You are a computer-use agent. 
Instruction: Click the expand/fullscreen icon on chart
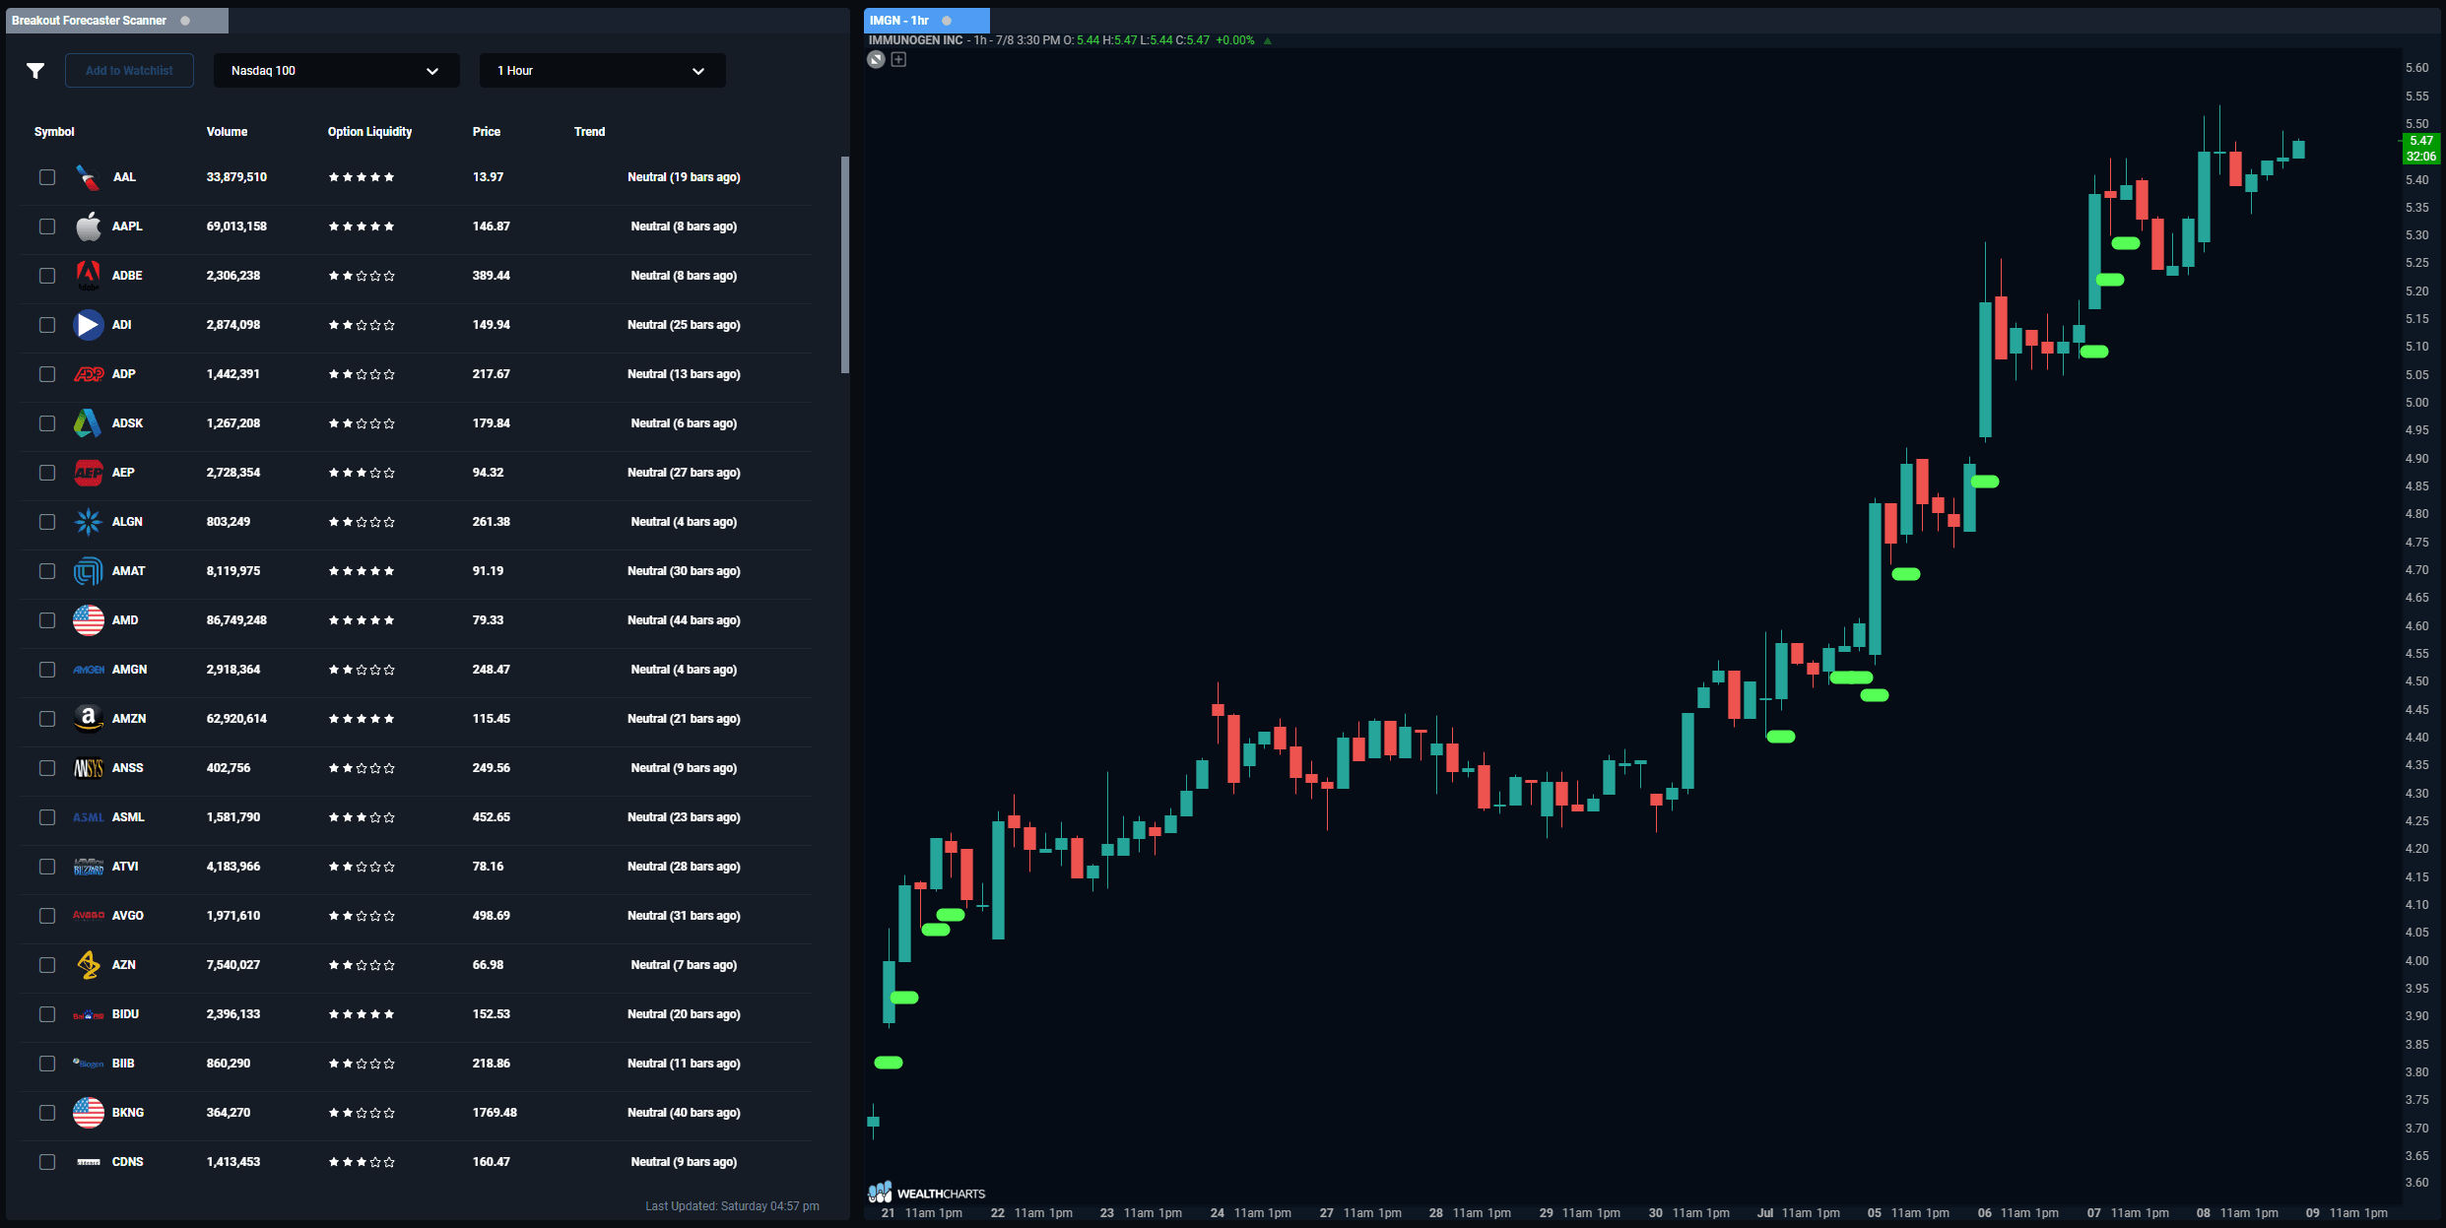[876, 59]
